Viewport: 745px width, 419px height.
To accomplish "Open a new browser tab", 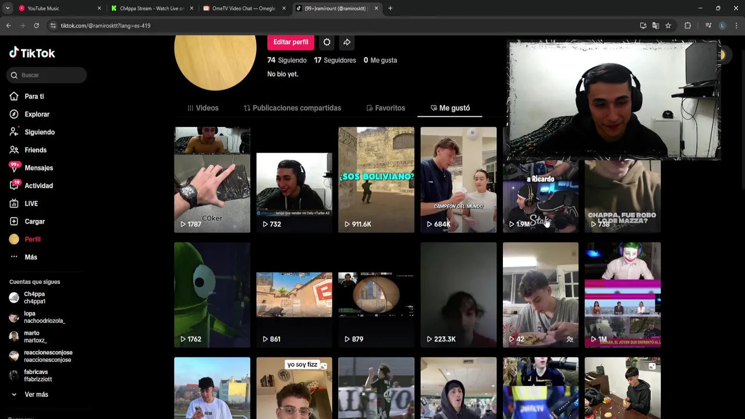I will (390, 8).
